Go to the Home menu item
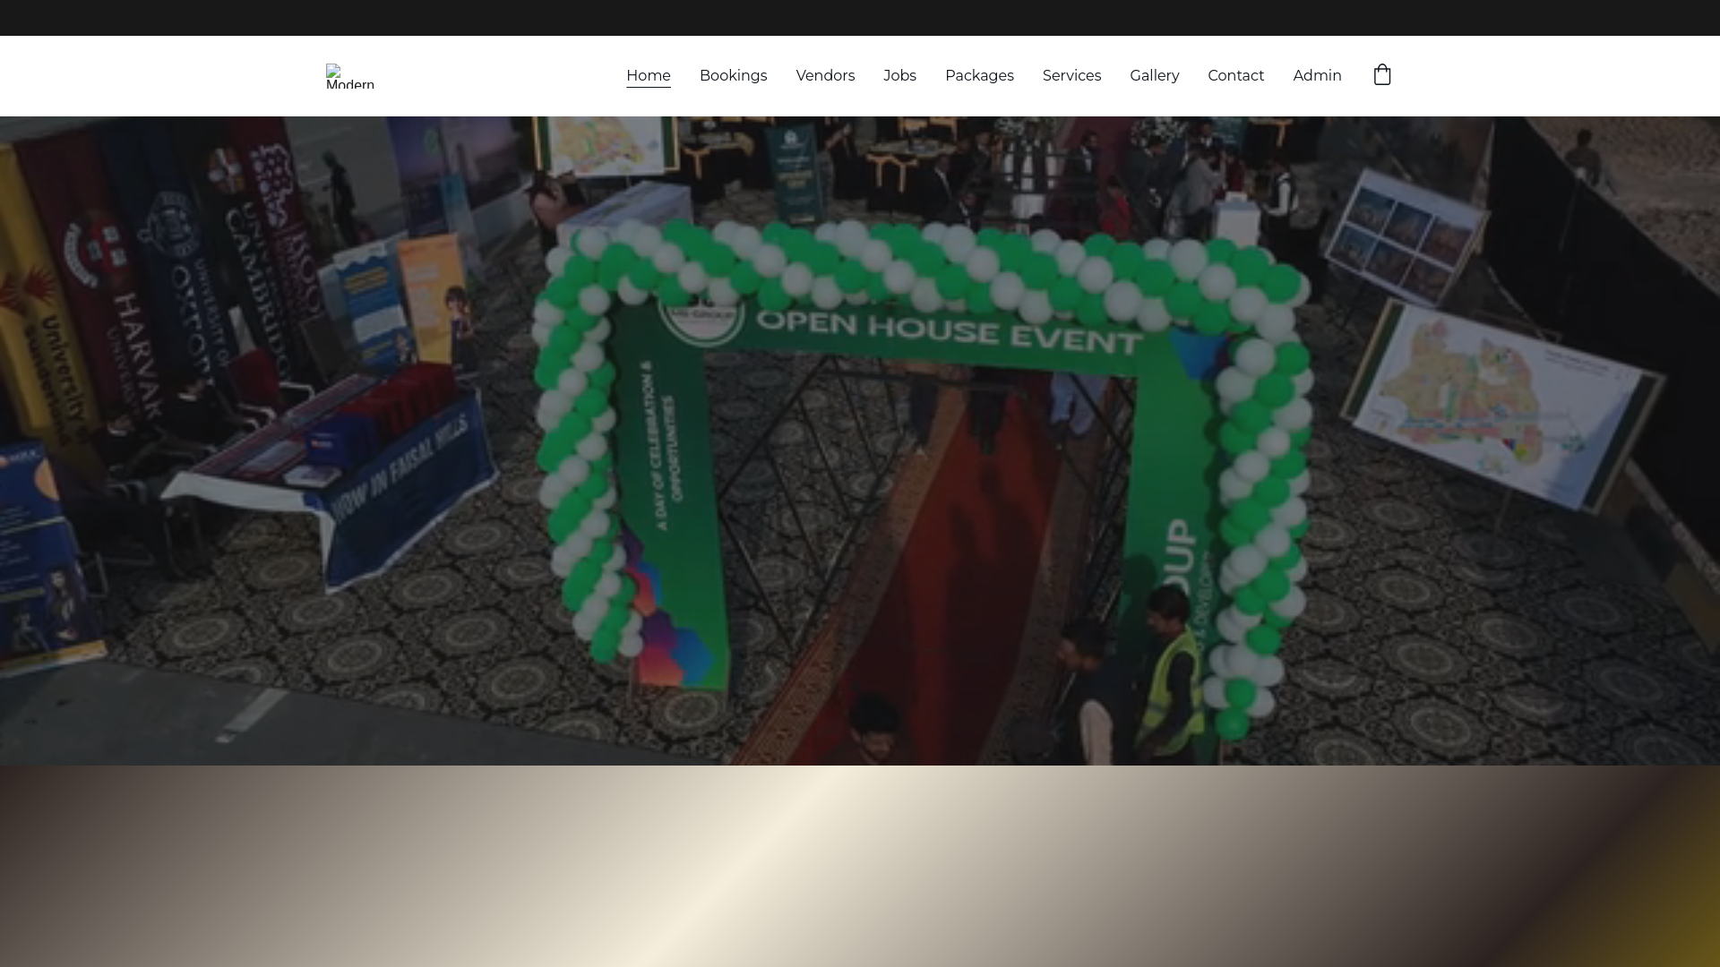Image resolution: width=1720 pixels, height=967 pixels. point(649,76)
